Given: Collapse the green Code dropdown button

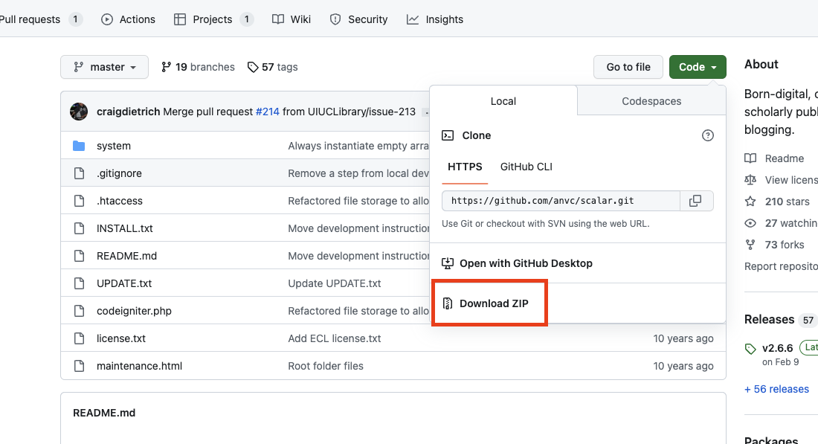Looking at the screenshot, I should point(698,67).
